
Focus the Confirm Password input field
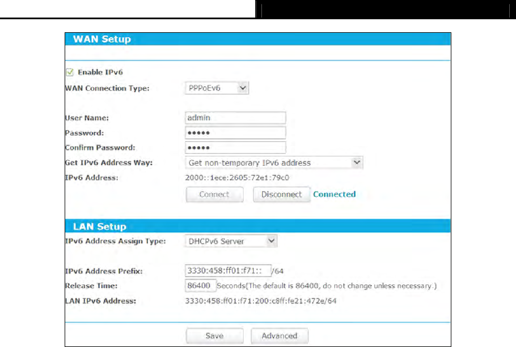pyautogui.click(x=235, y=148)
